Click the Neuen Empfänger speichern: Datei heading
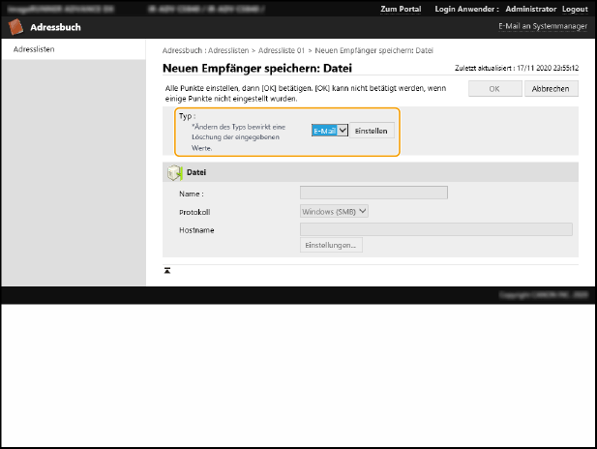The width and height of the screenshot is (597, 449). pyautogui.click(x=256, y=69)
